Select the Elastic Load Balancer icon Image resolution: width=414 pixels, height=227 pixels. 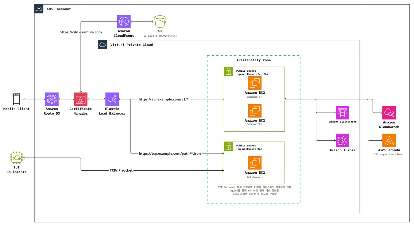click(112, 99)
